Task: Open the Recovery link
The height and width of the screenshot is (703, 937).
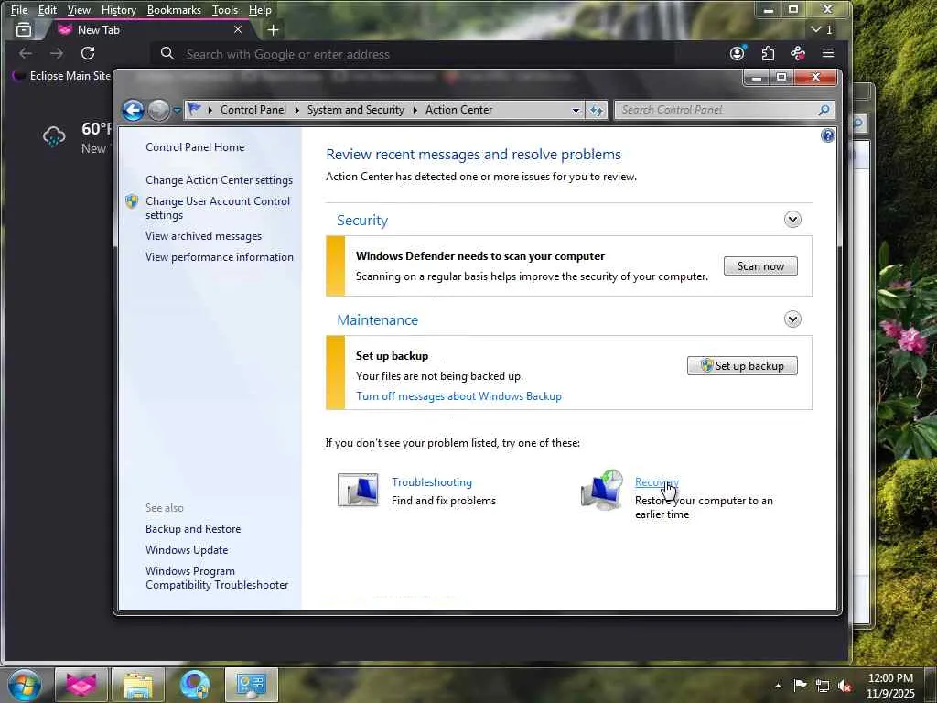Action: coord(656,482)
